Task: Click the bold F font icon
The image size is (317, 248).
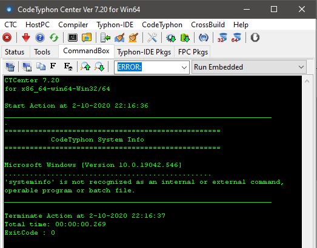Action: (x=53, y=66)
